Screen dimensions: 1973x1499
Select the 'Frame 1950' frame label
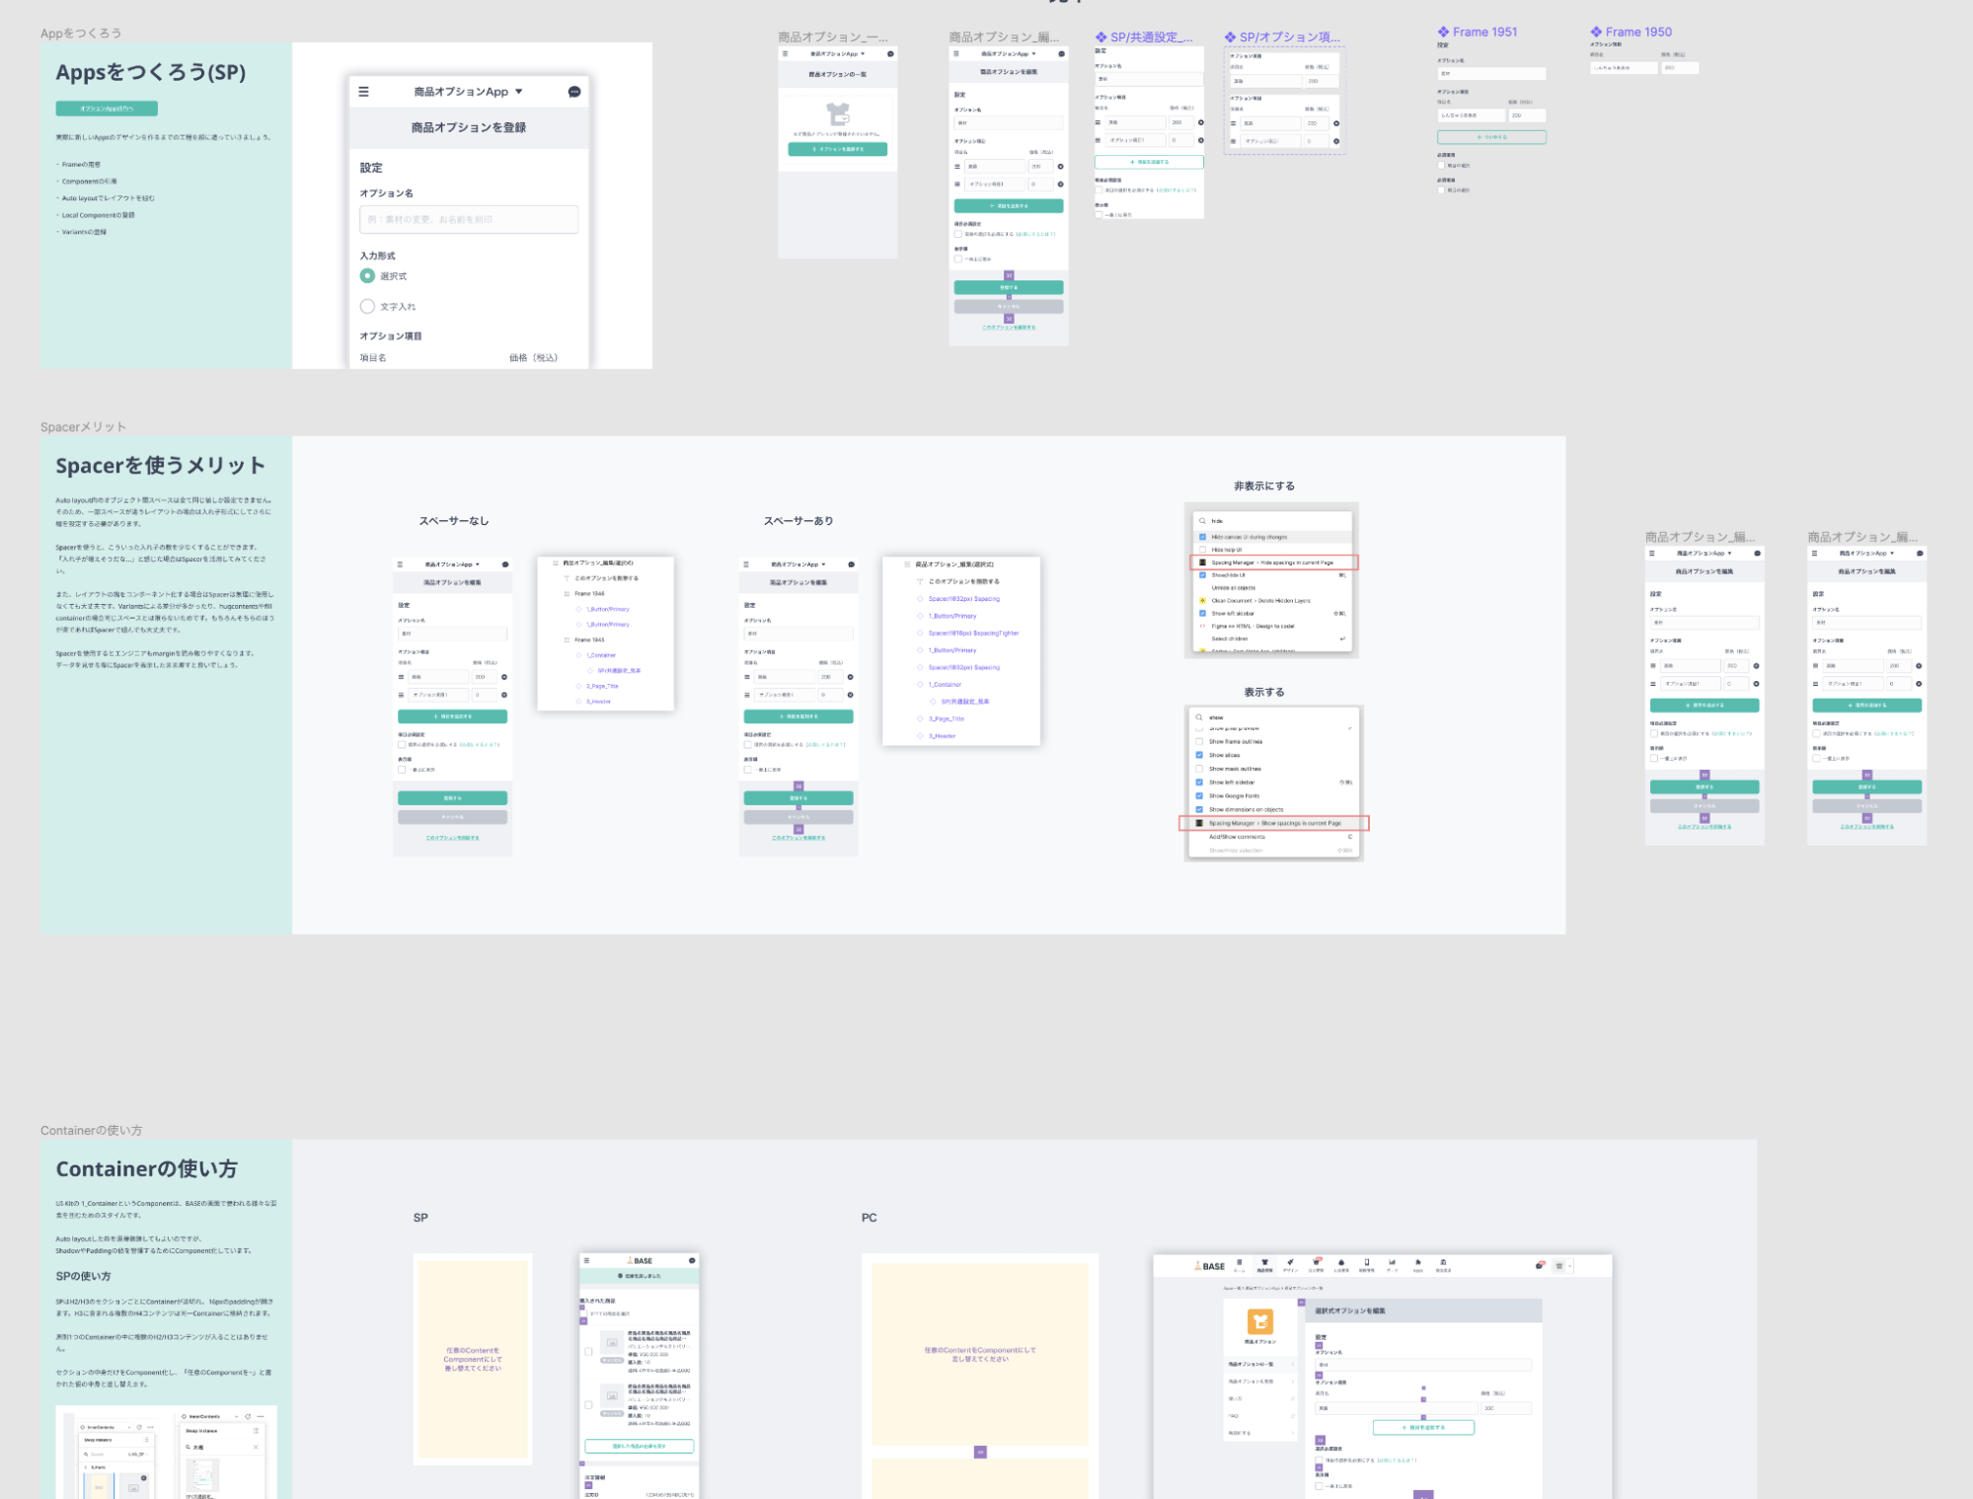(1638, 33)
